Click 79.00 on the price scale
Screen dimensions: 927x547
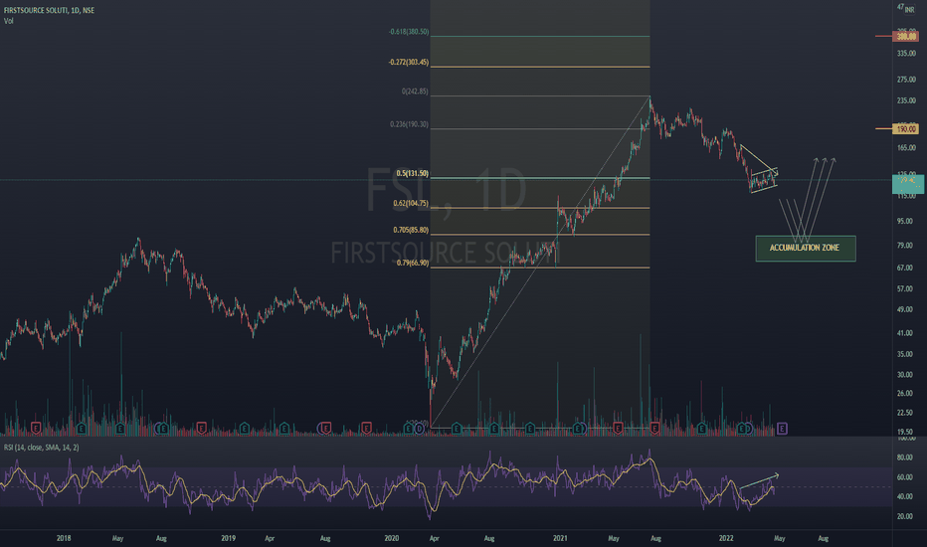pos(906,246)
